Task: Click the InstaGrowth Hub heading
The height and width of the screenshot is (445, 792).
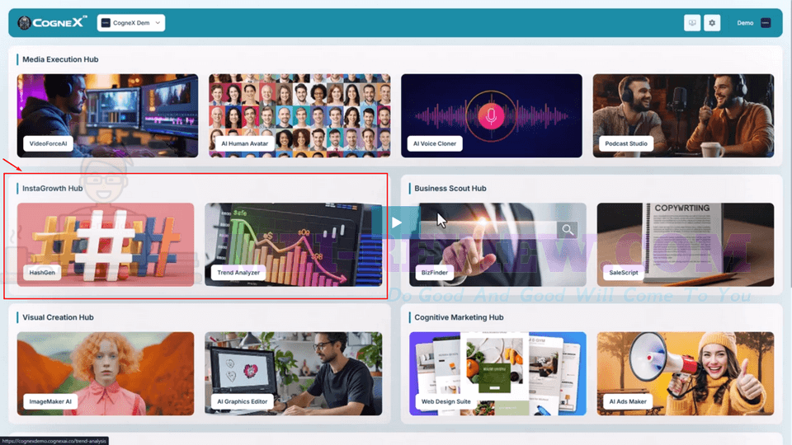Action: click(x=52, y=188)
